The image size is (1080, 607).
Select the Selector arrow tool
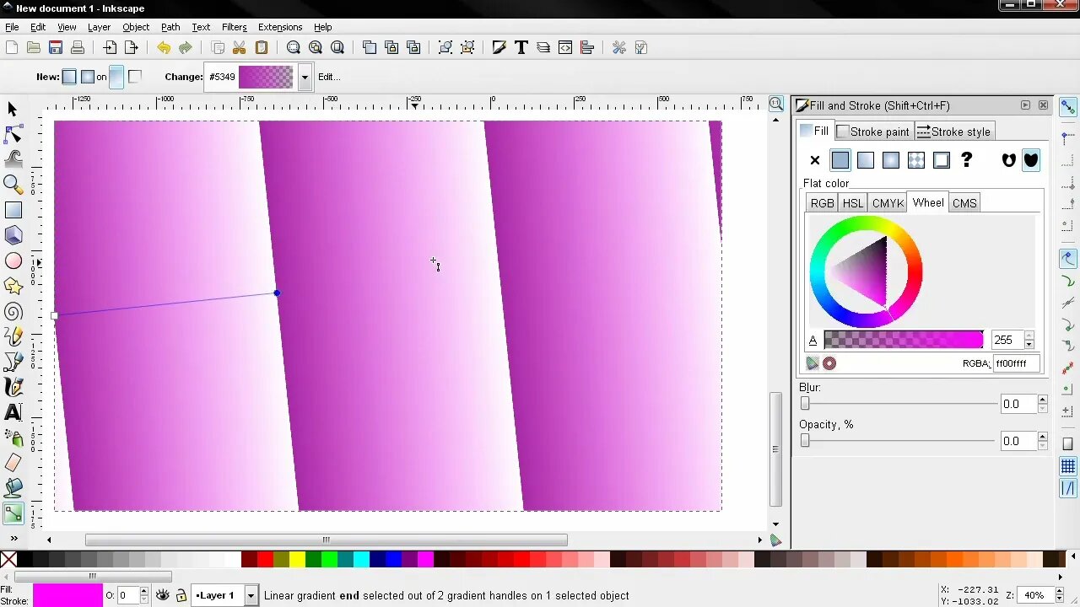tap(13, 109)
